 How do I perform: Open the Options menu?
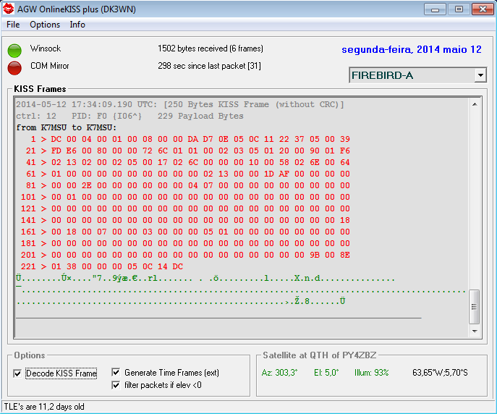point(45,25)
